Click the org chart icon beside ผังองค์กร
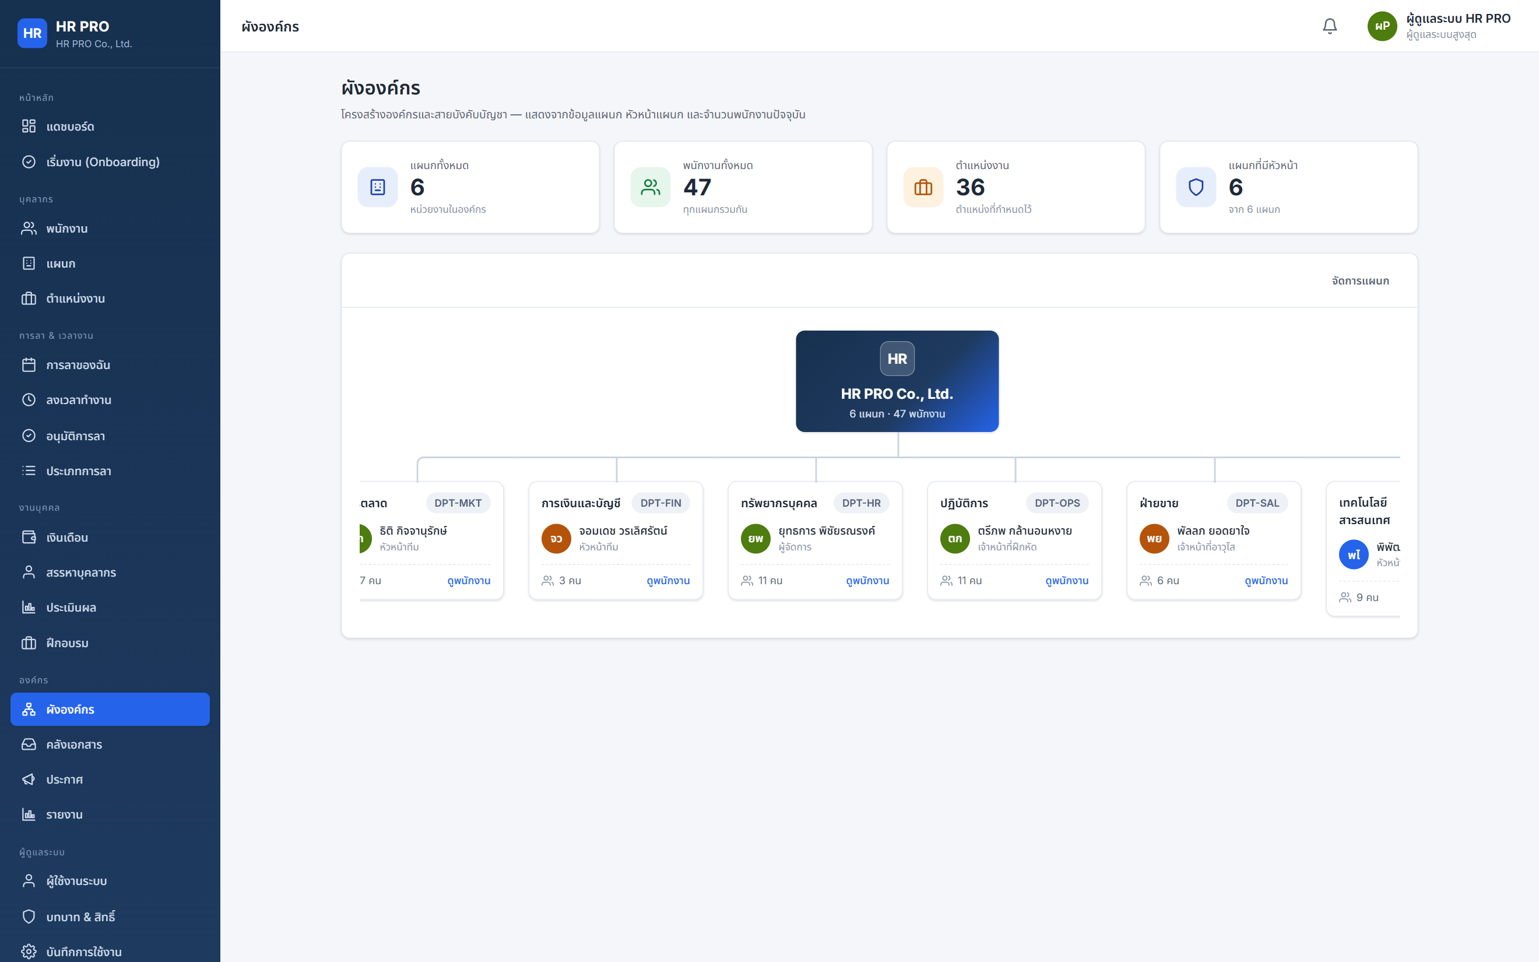The height and width of the screenshot is (962, 1539). (29, 710)
